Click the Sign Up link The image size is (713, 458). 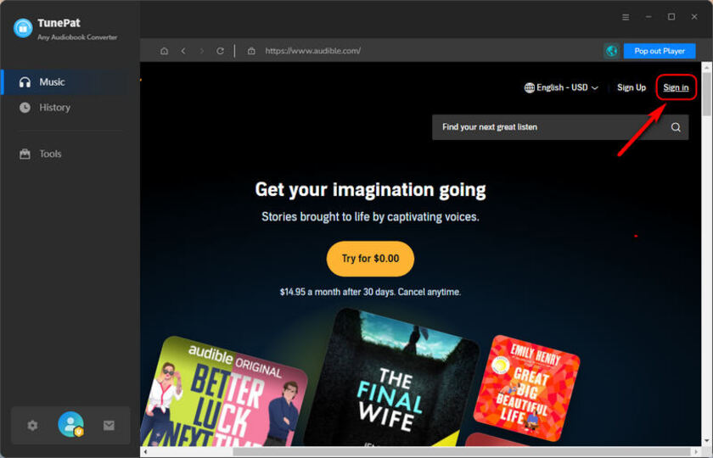[632, 87]
